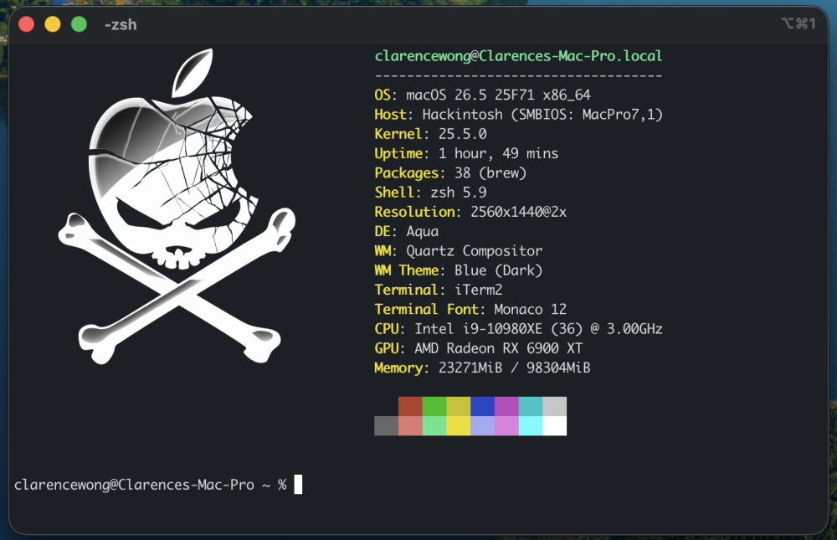Click the -zsh window title
Screen dimensions: 837x540
point(121,24)
